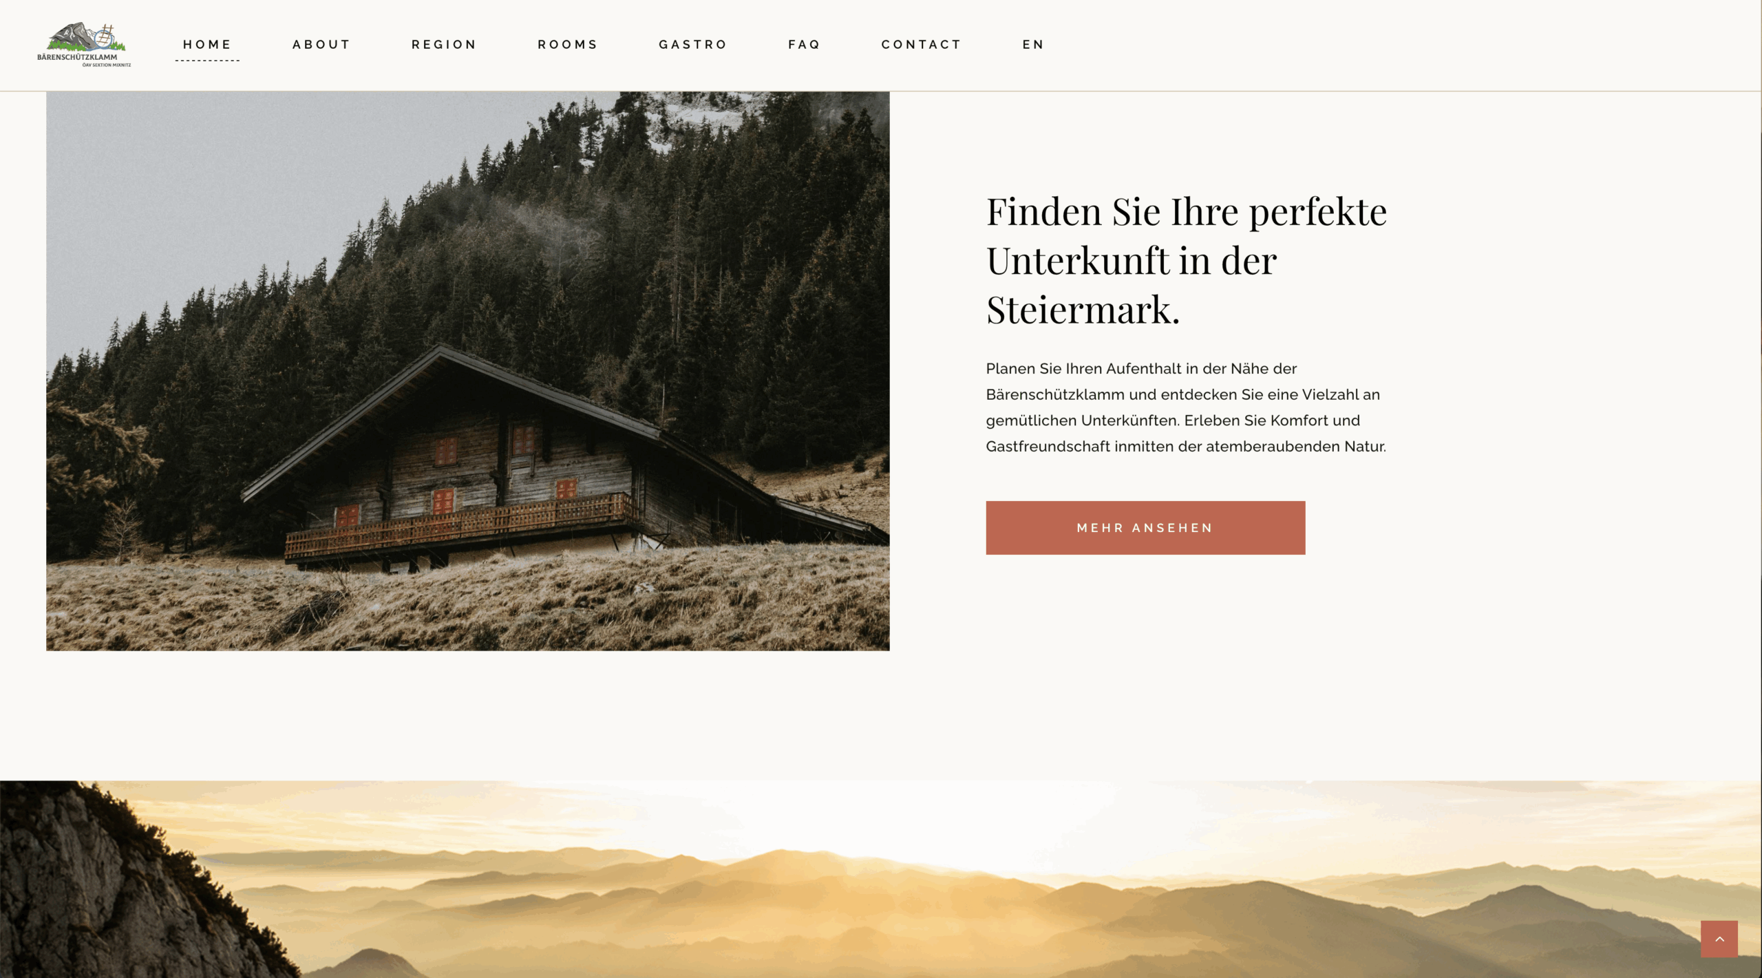This screenshot has height=978, width=1762.
Task: Click the paragraph about Bärenschützklamm accommodations
Action: tap(1186, 407)
